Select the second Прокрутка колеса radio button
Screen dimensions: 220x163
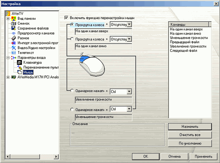[72, 39]
